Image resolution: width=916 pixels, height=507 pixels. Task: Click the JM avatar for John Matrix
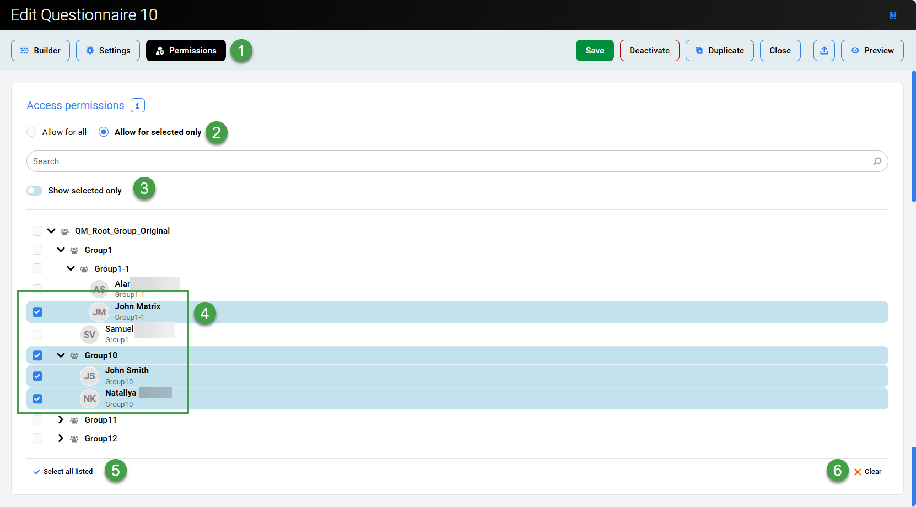point(99,312)
